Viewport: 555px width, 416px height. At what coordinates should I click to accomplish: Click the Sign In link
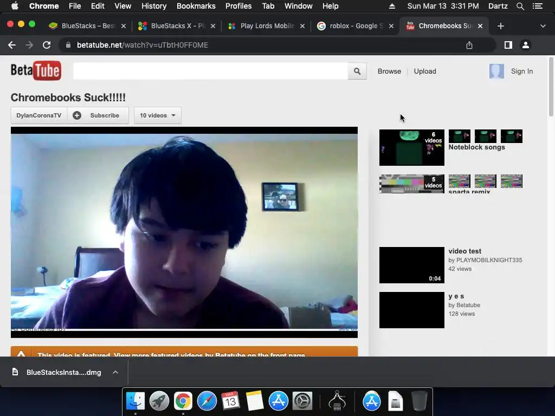[x=522, y=71]
